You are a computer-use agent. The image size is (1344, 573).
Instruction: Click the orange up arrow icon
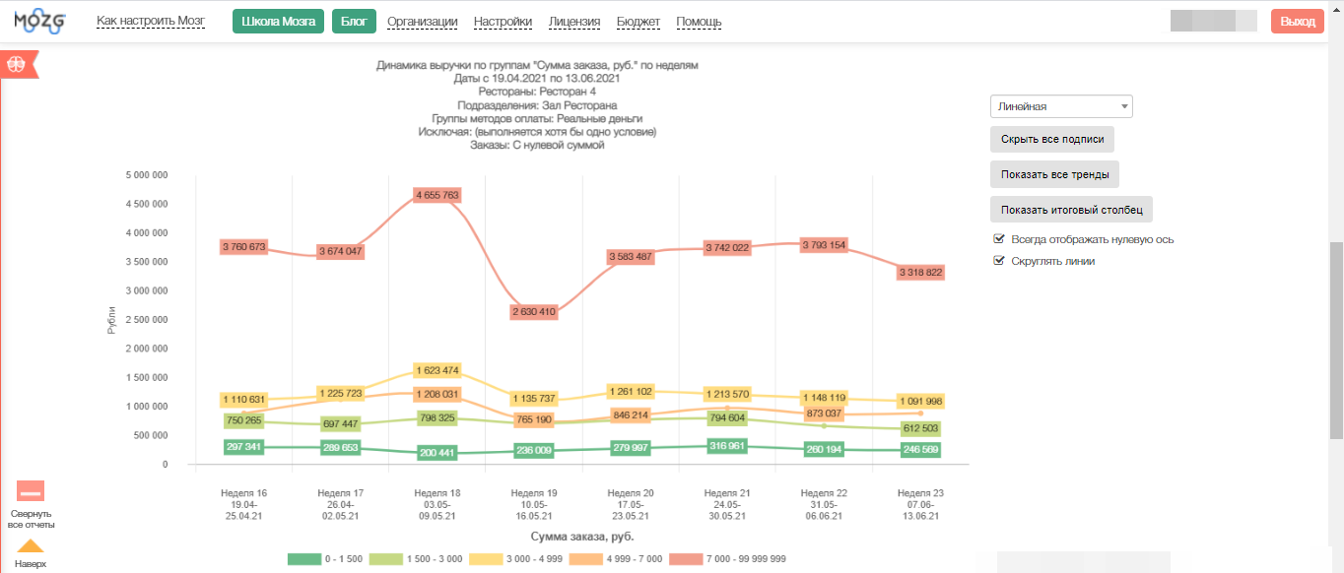coord(31,546)
